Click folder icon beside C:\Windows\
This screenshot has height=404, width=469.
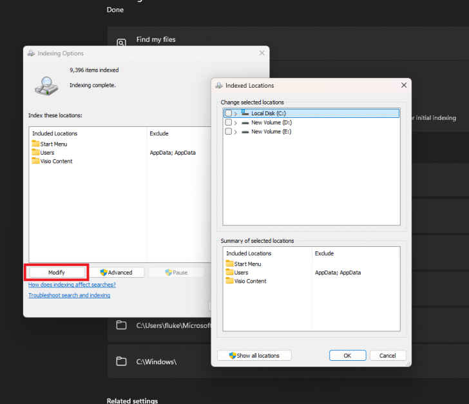click(x=121, y=361)
